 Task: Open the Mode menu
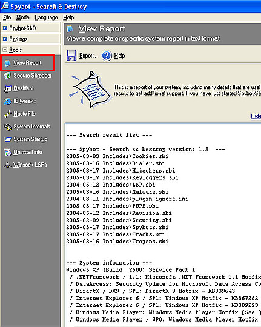23,18
